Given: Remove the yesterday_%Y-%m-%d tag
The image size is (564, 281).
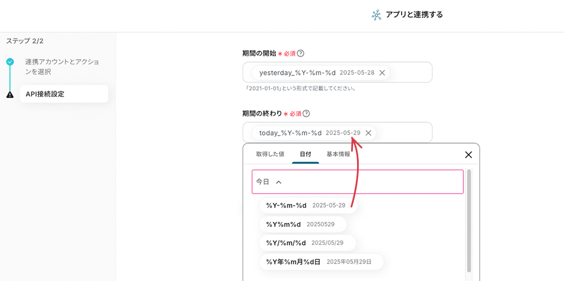Looking at the screenshot, I should pos(382,73).
